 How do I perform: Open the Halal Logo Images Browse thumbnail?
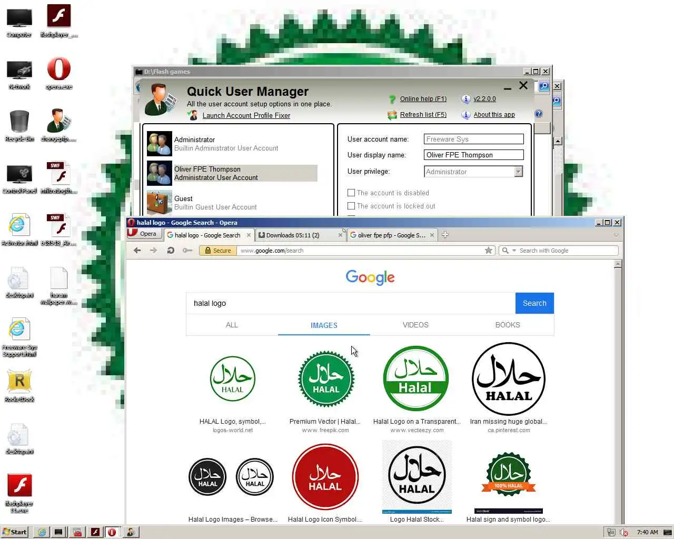(231, 477)
